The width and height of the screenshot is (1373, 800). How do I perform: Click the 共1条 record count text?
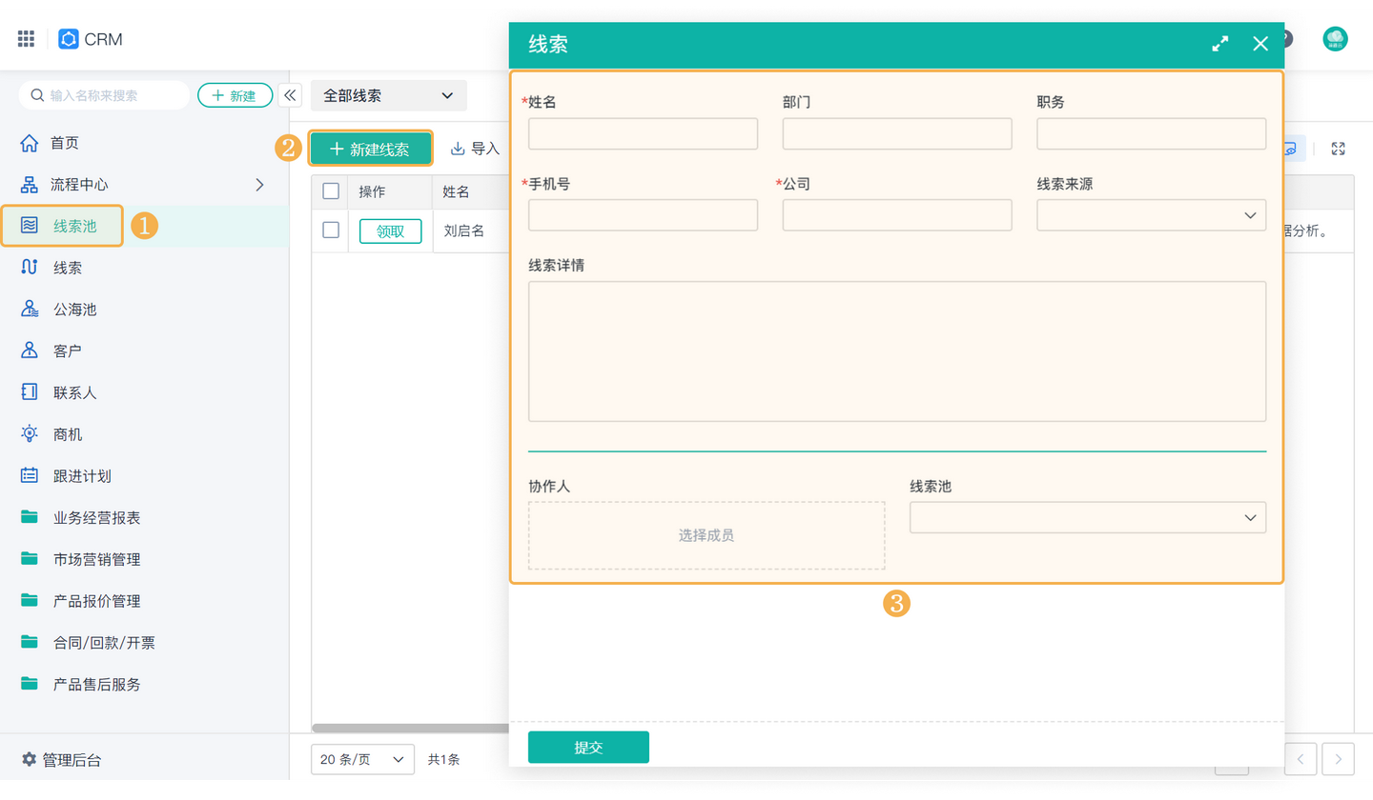coord(444,759)
